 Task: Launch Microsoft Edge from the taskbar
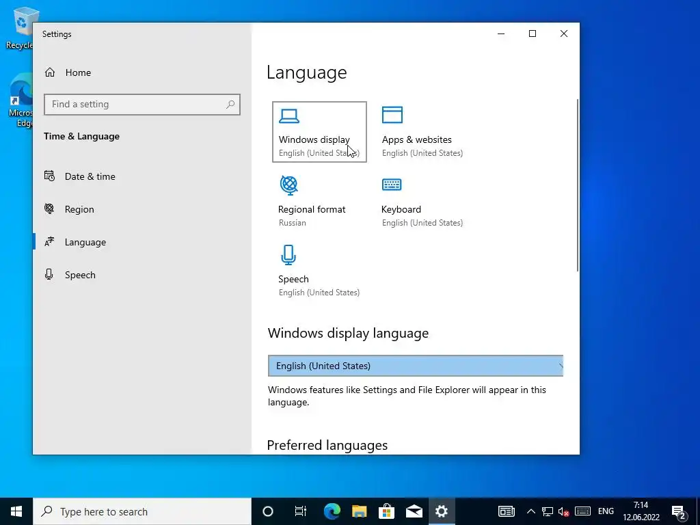(332, 511)
